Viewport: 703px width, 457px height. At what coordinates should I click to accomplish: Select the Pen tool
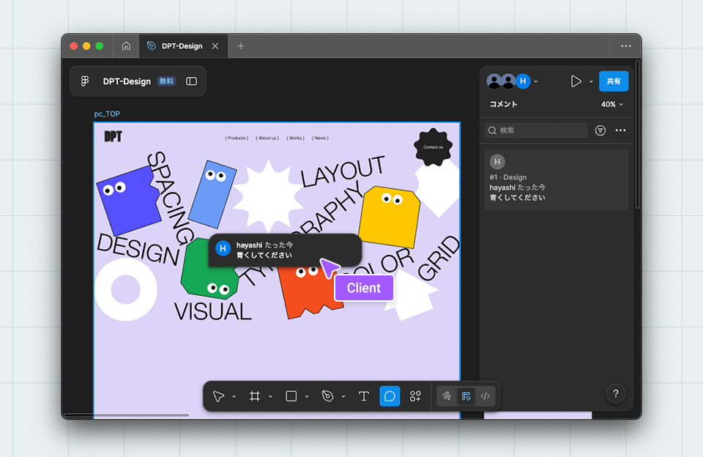click(x=327, y=396)
